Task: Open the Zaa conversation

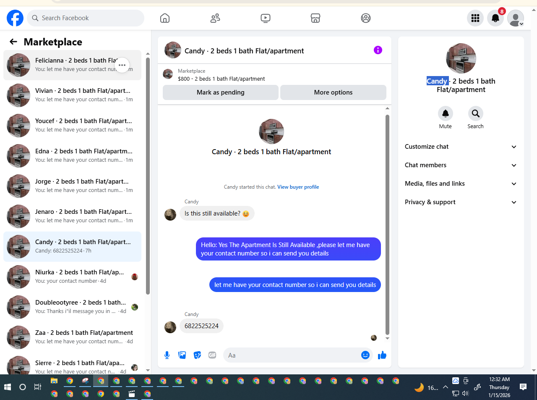Action: point(72,337)
